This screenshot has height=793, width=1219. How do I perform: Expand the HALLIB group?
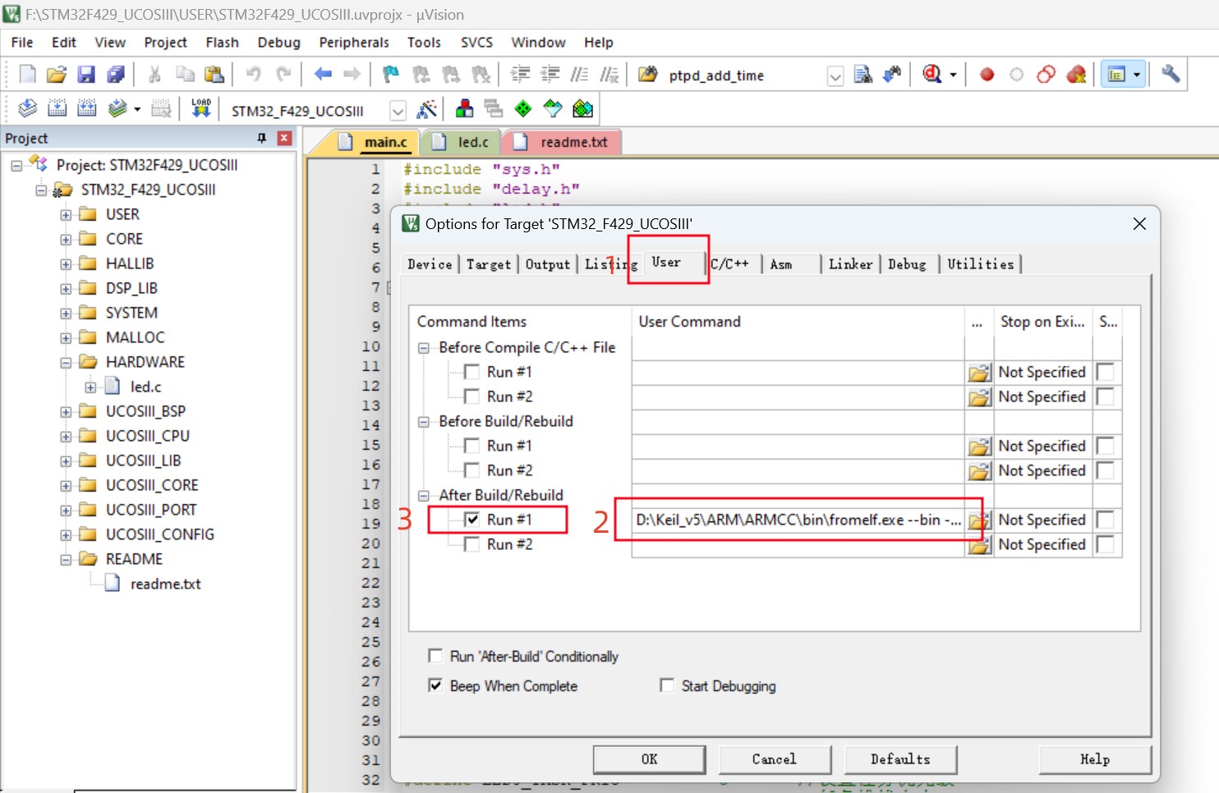(66, 264)
